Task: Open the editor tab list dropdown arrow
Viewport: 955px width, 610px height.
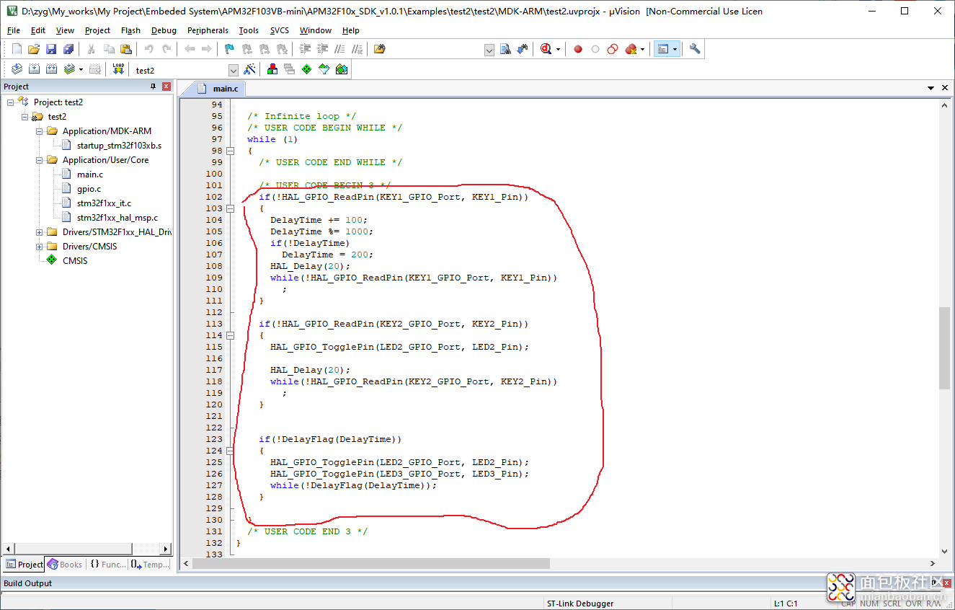Action: [x=931, y=88]
